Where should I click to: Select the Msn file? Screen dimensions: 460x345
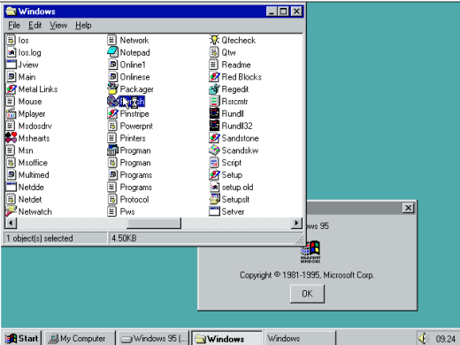click(19, 150)
